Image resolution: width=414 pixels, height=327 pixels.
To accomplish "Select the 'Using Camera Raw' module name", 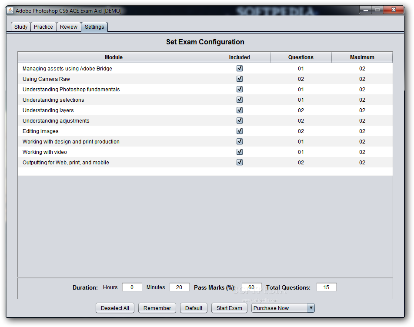I will click(46, 79).
